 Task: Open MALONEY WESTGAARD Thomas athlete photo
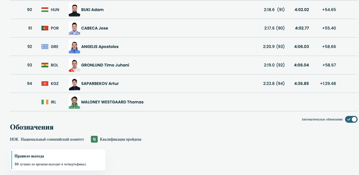[74, 102]
